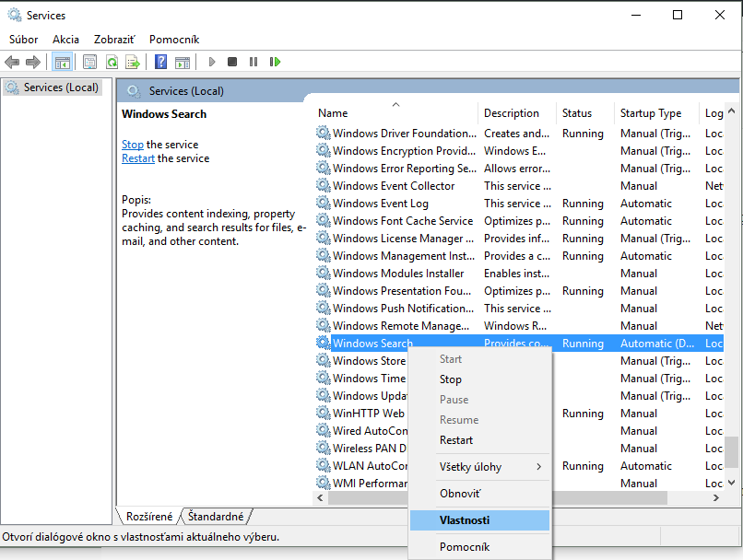This screenshot has height=560, width=743.
Task: Open the Súbor menu
Action: click(24, 40)
